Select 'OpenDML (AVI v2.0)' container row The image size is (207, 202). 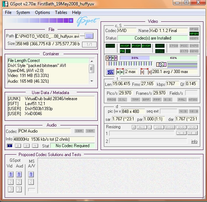pyautogui.click(x=48, y=71)
